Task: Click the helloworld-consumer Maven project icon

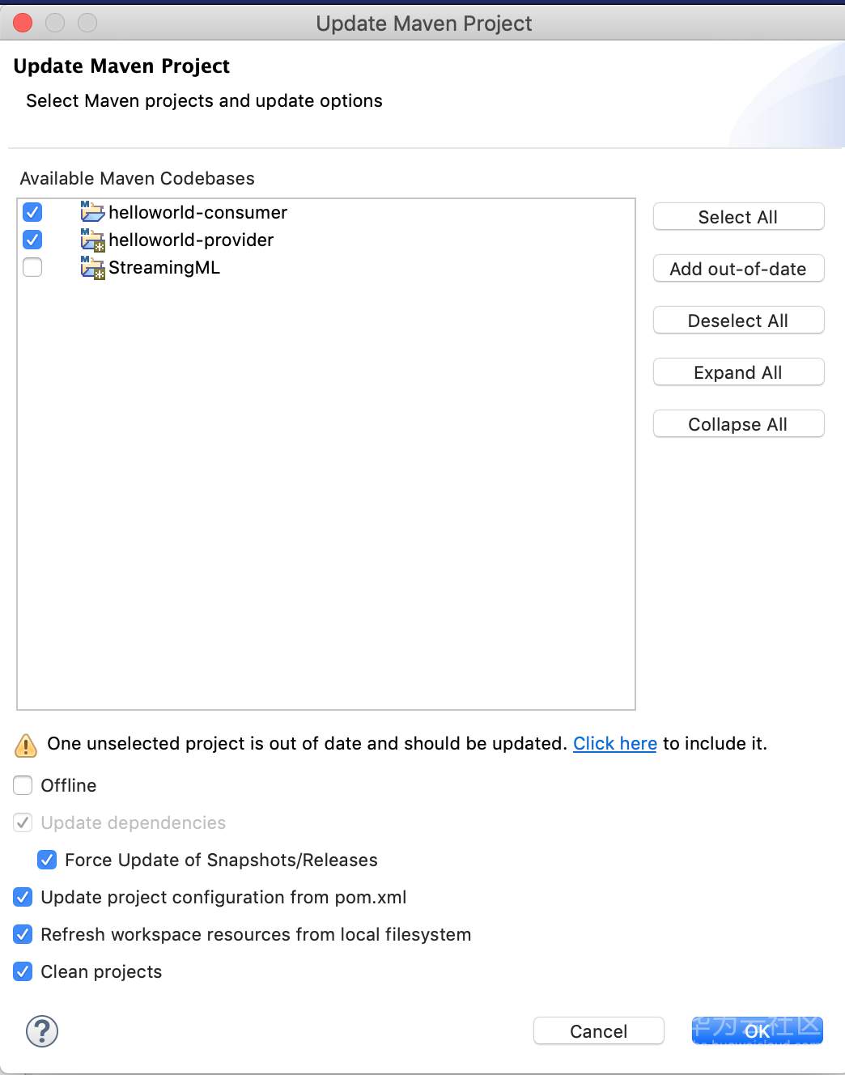Action: coord(92,212)
